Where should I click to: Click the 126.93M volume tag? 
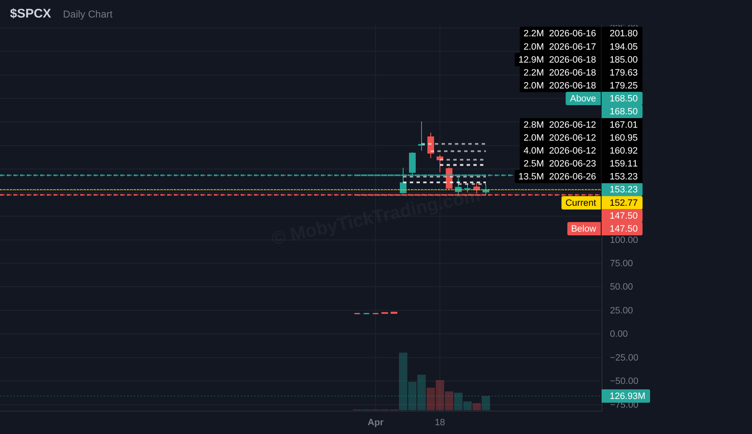pyautogui.click(x=626, y=396)
